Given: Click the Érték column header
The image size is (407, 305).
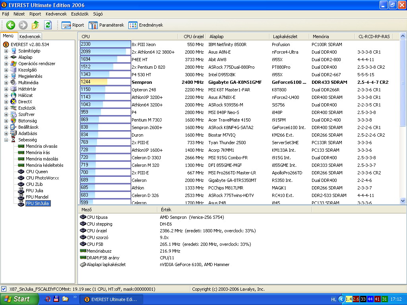Looking at the screenshot, I should pos(235,210).
